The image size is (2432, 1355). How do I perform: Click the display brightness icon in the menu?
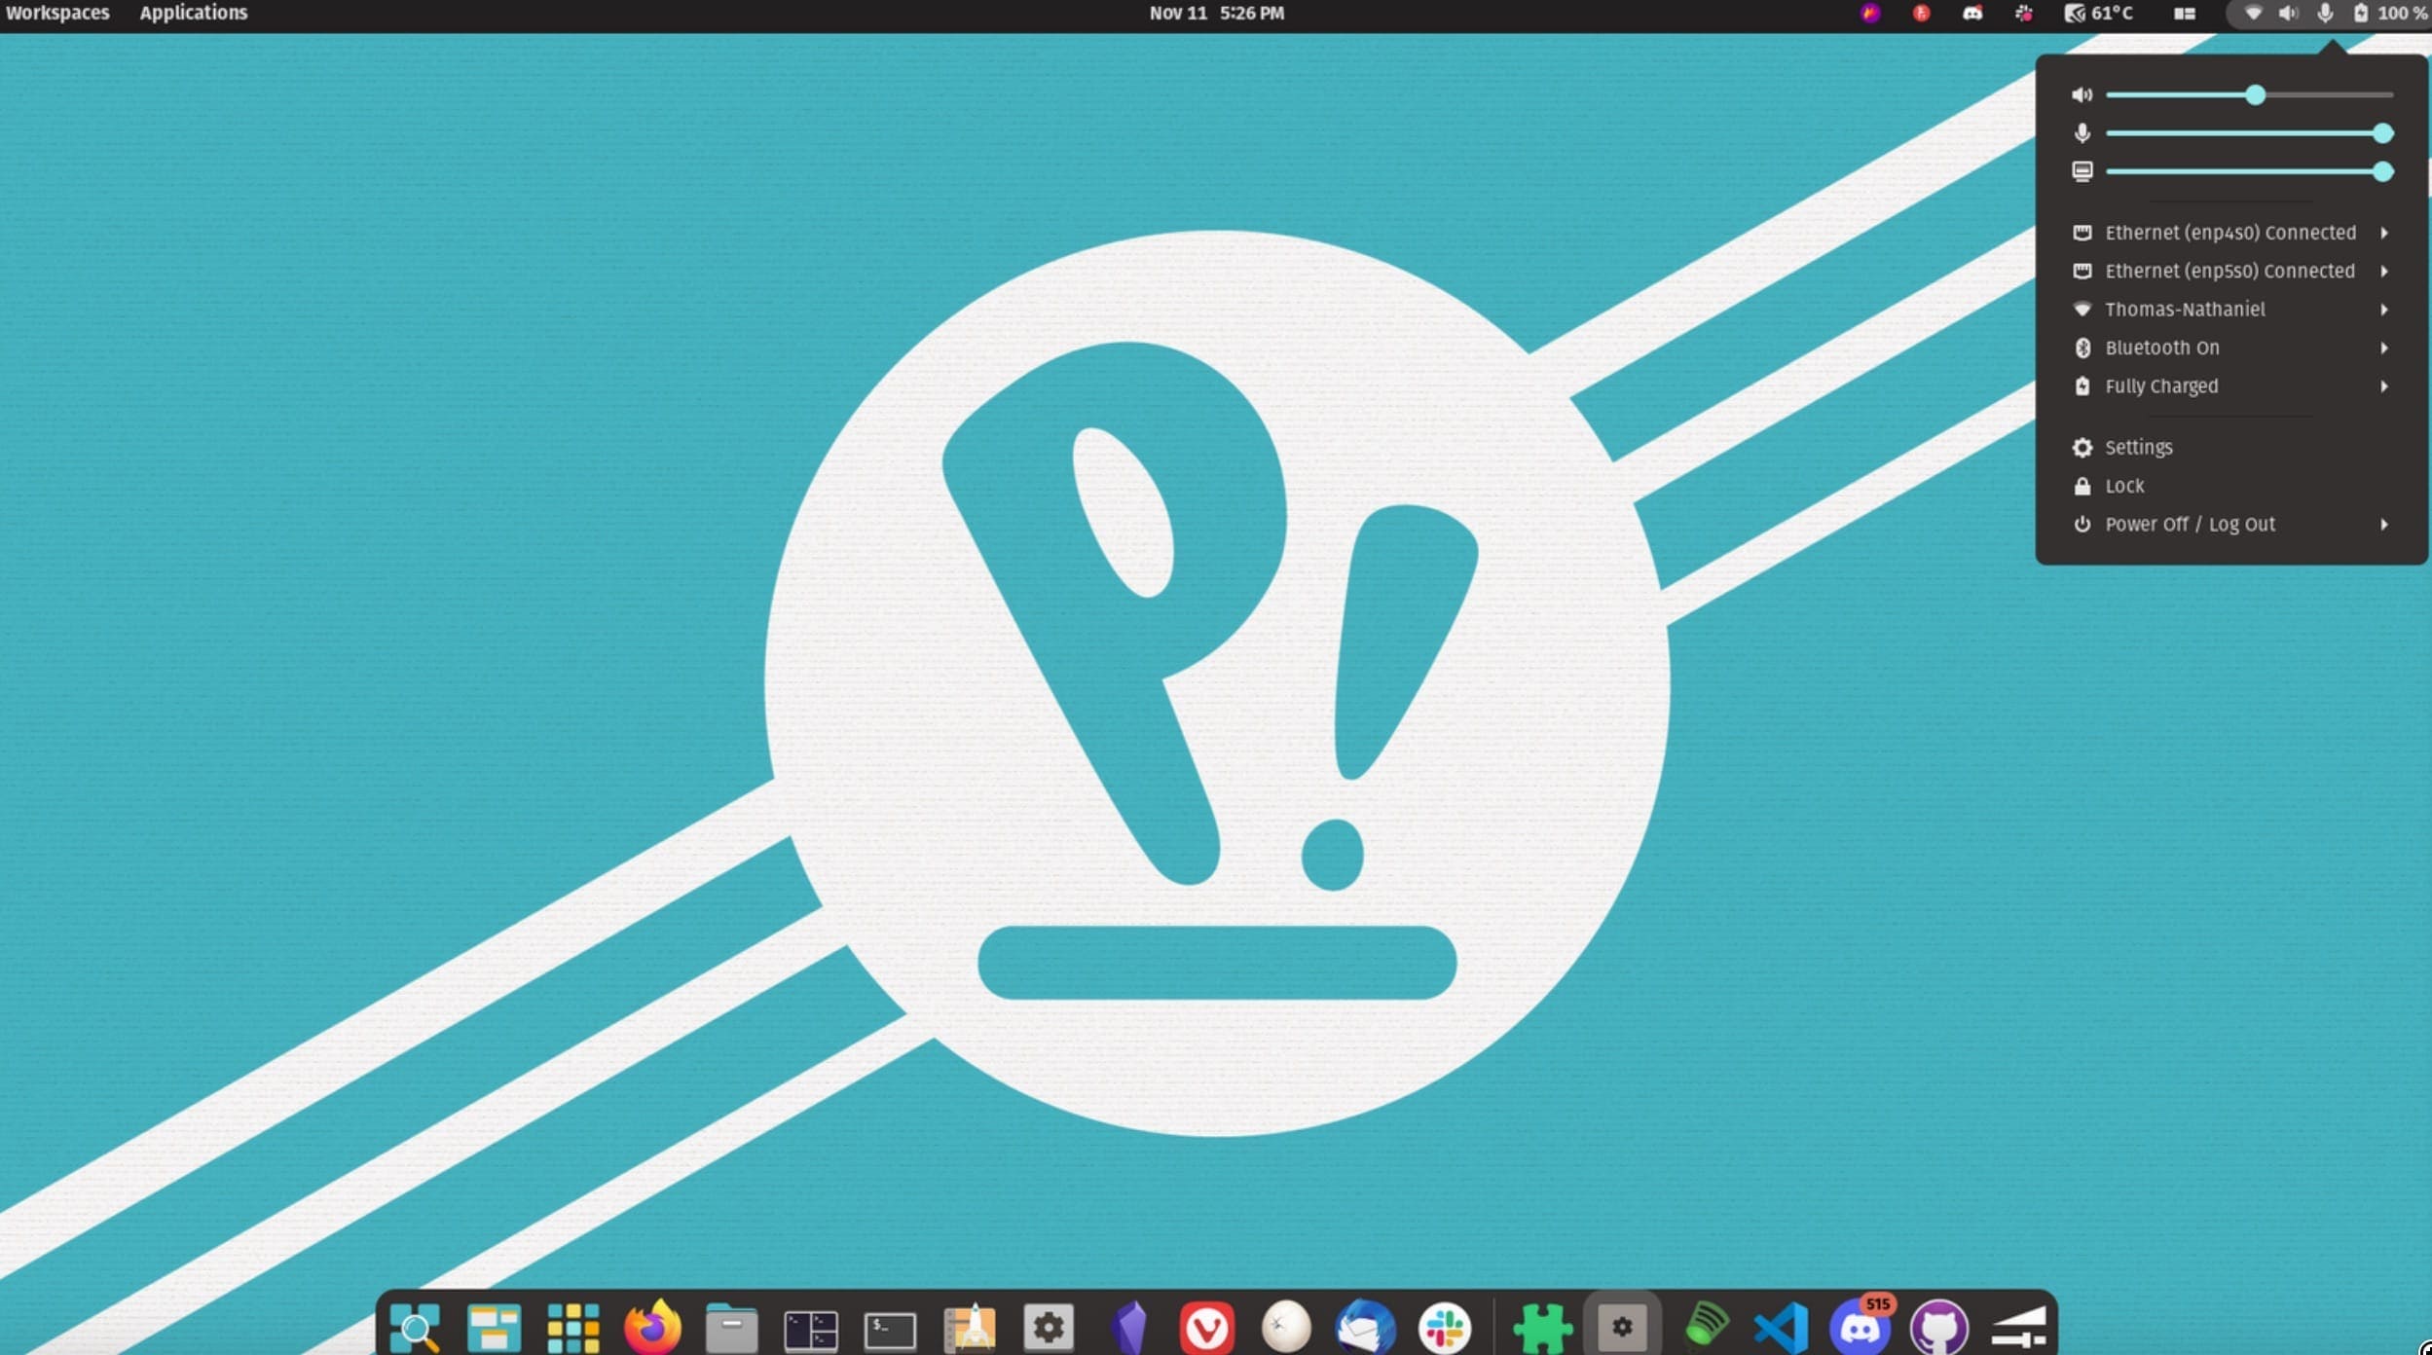tap(2082, 171)
